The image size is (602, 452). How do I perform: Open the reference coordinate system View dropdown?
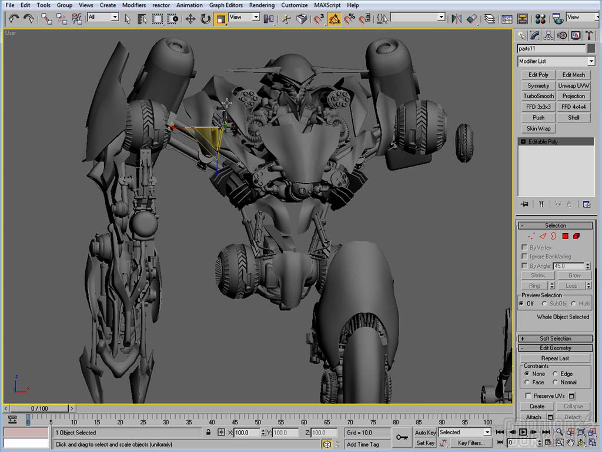[245, 17]
